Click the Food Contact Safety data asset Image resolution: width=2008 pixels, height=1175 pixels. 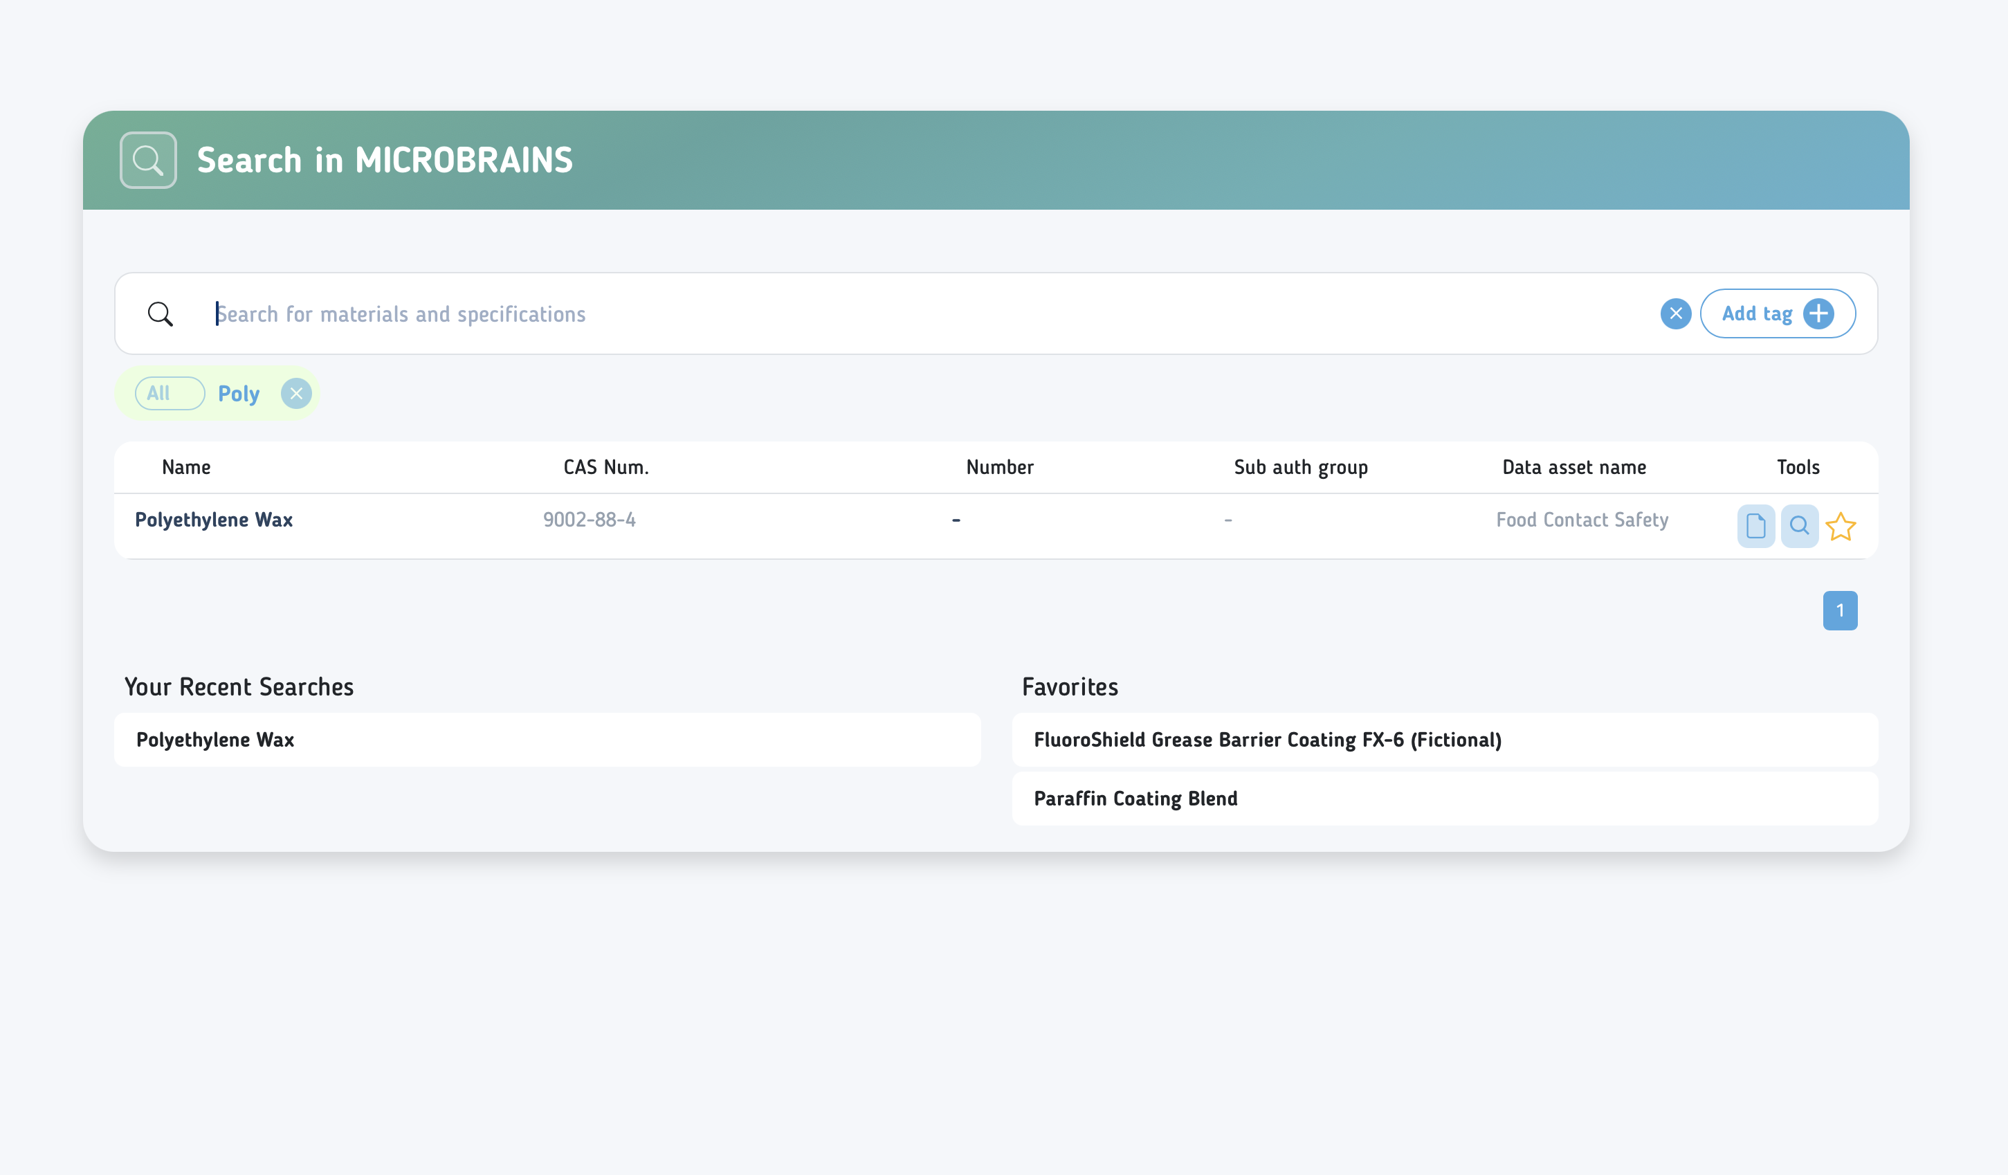1582,520
